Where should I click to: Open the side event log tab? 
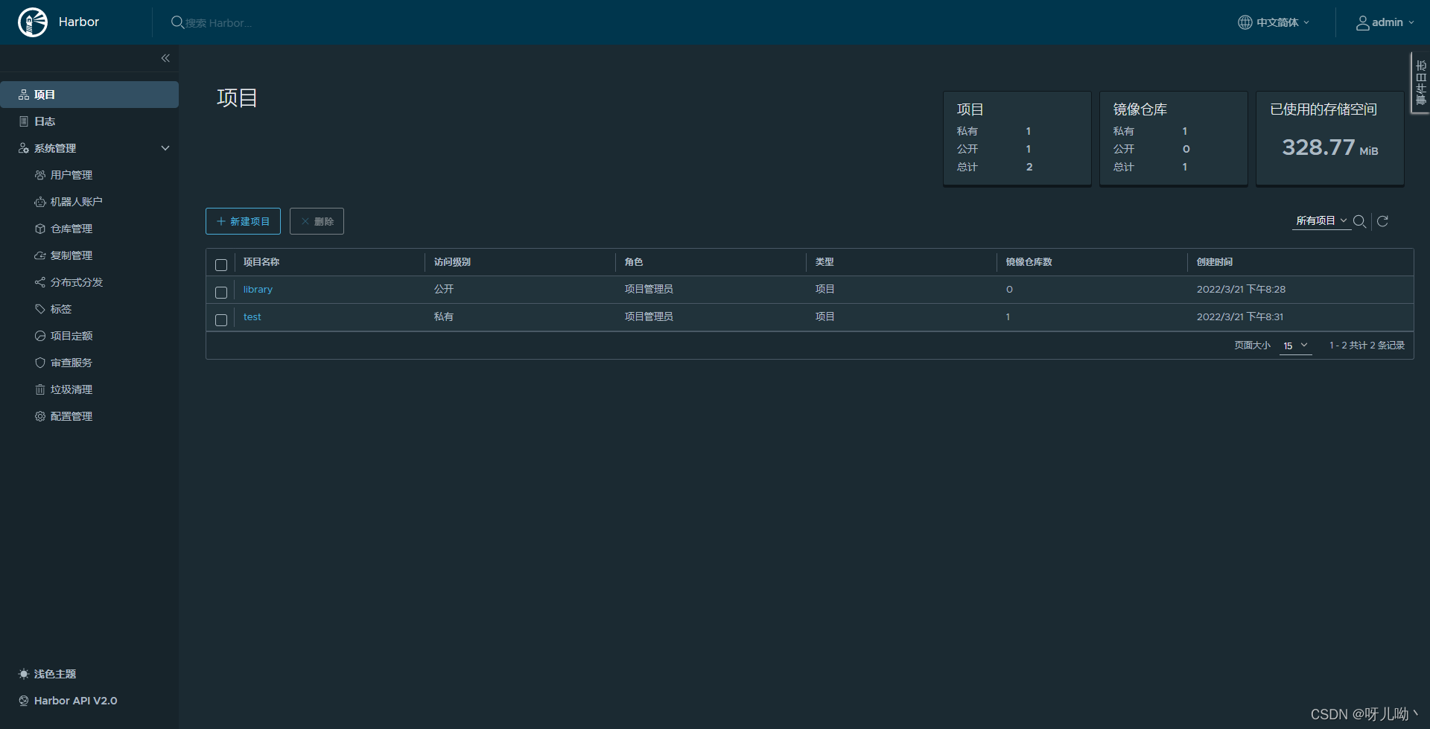(x=1420, y=83)
